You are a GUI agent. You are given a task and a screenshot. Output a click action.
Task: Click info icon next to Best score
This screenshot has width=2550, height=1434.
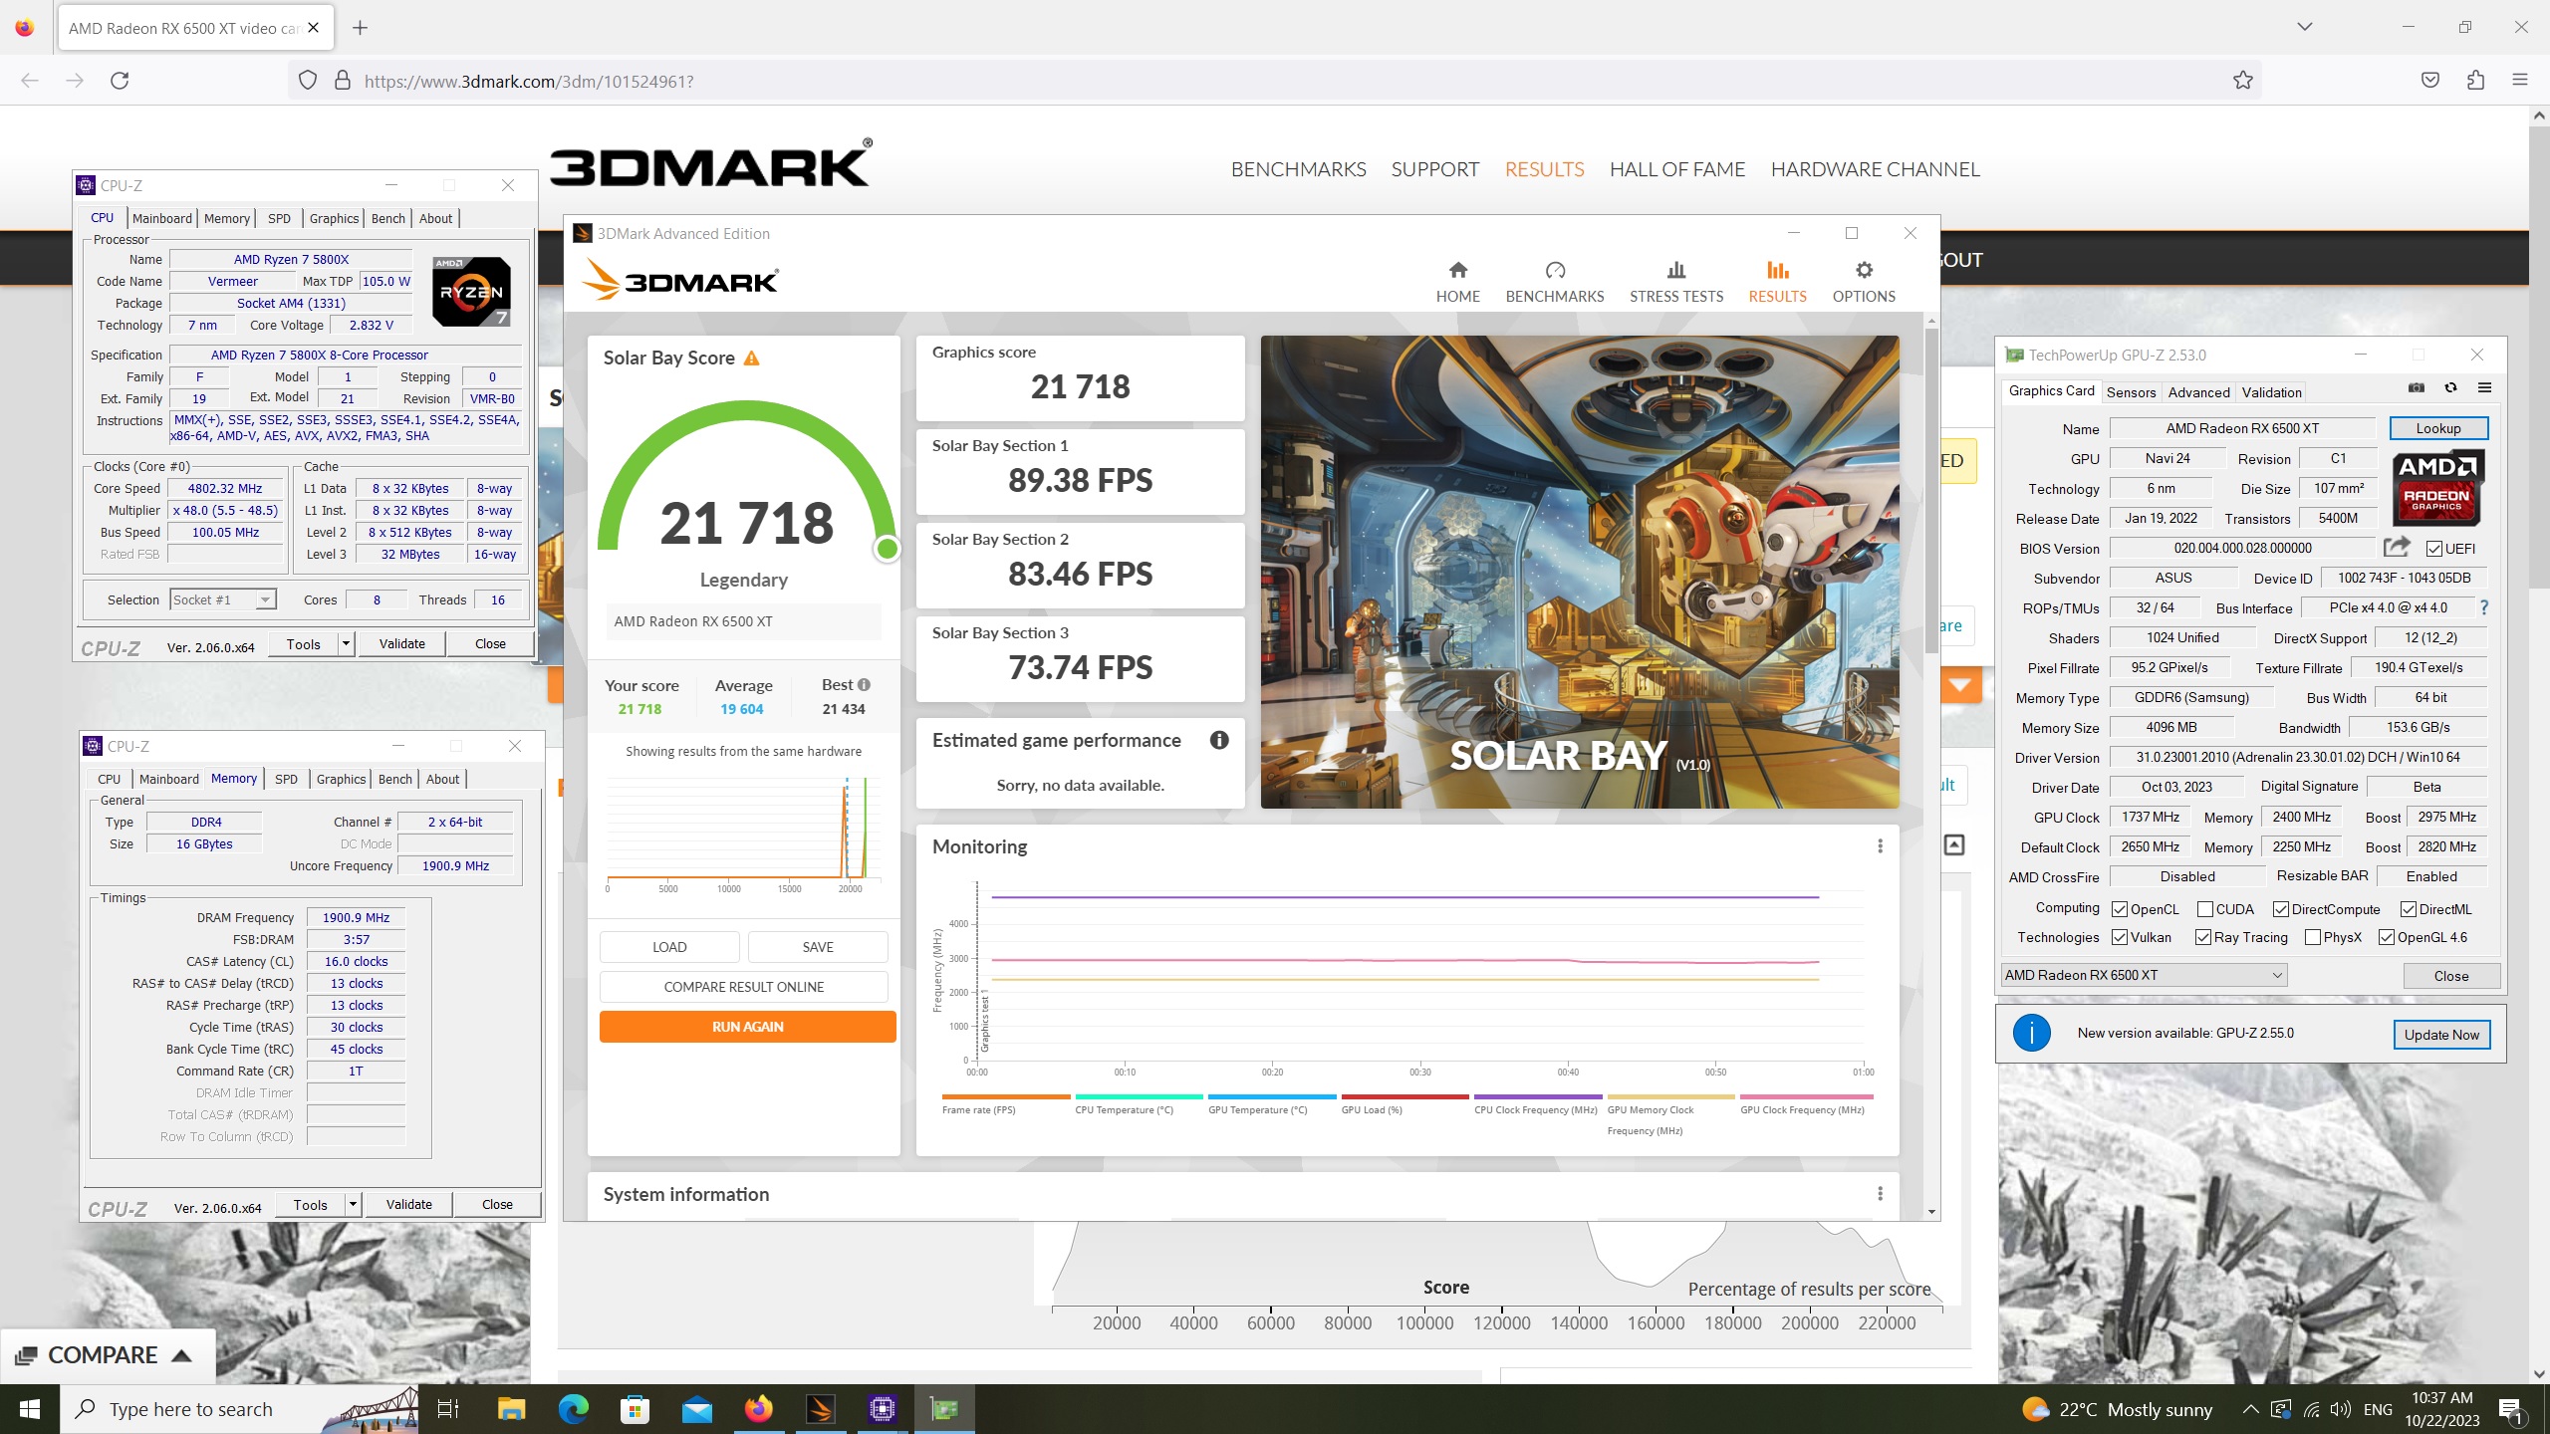coord(864,684)
